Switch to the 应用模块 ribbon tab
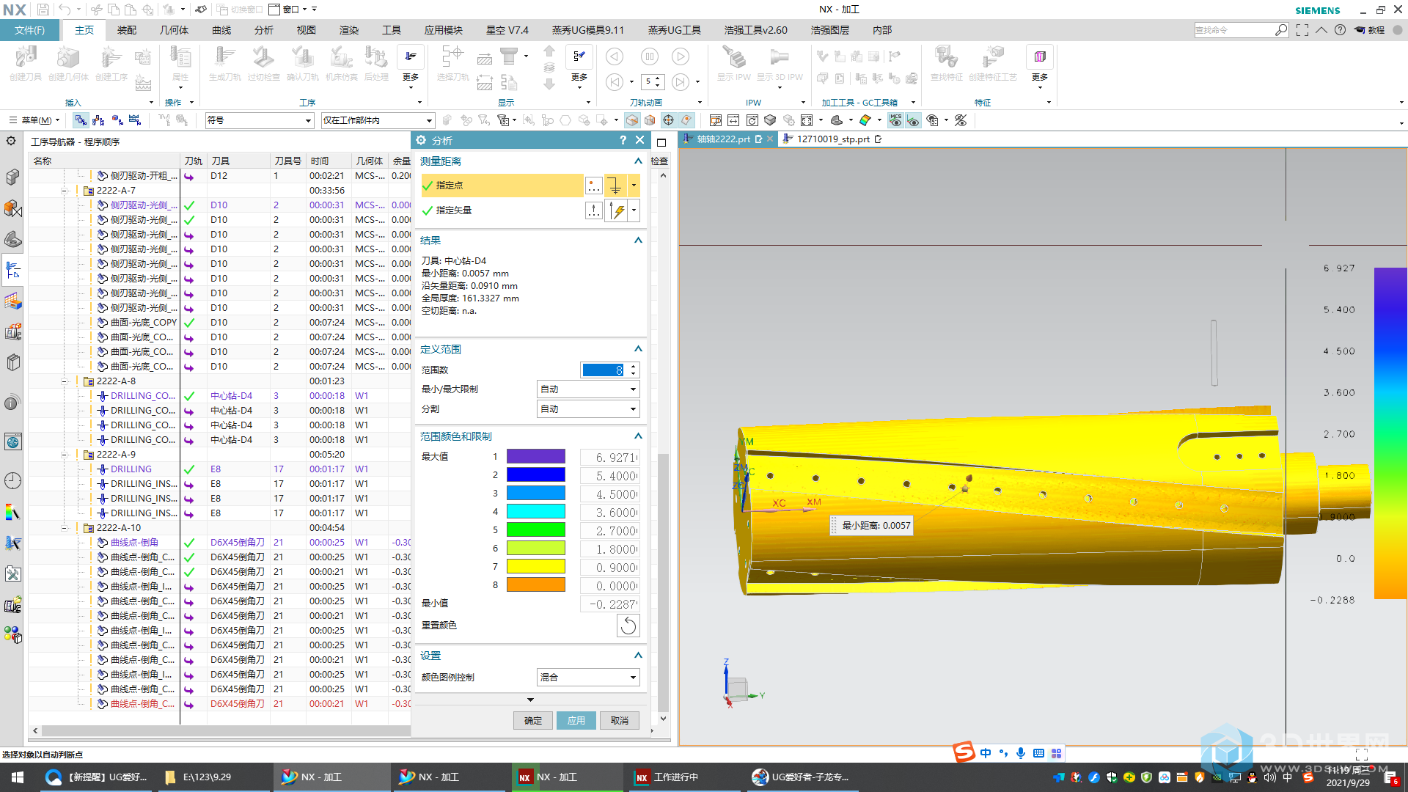The image size is (1408, 792). point(443,30)
